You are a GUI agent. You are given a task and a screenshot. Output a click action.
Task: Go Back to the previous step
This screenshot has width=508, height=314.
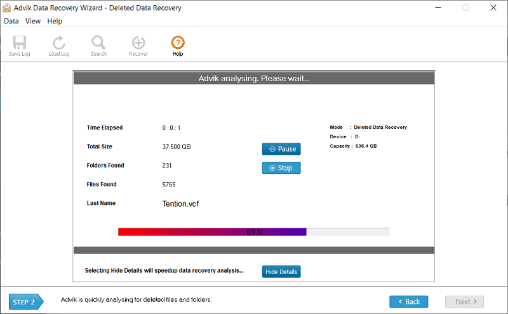408,301
